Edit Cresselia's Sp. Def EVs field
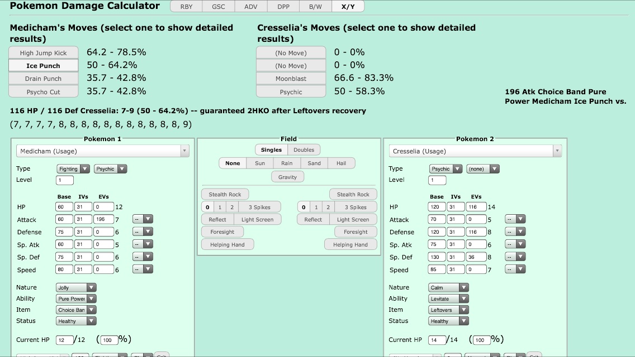 (476, 257)
